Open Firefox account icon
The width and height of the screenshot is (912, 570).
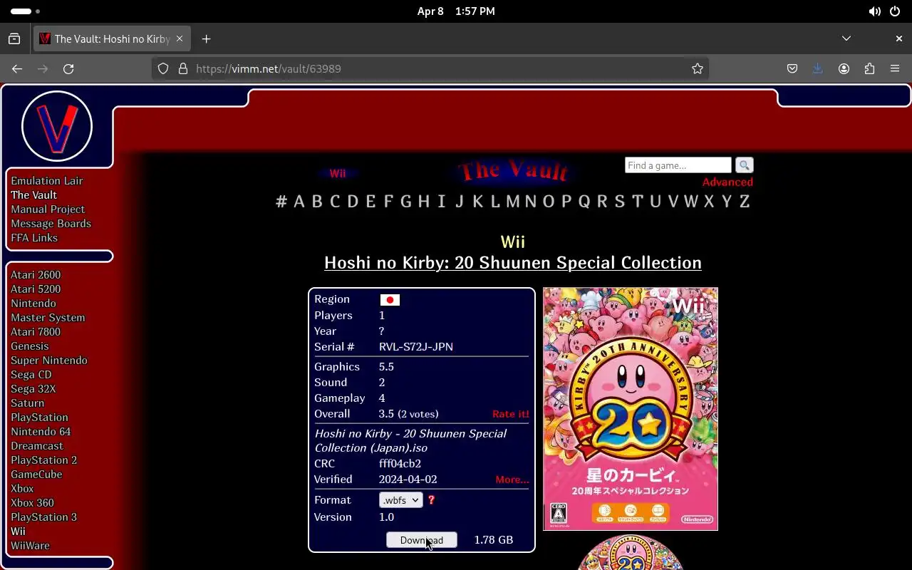coord(844,68)
